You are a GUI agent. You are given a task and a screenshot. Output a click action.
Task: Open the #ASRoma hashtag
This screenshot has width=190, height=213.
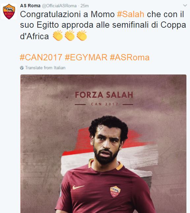click(x=130, y=57)
